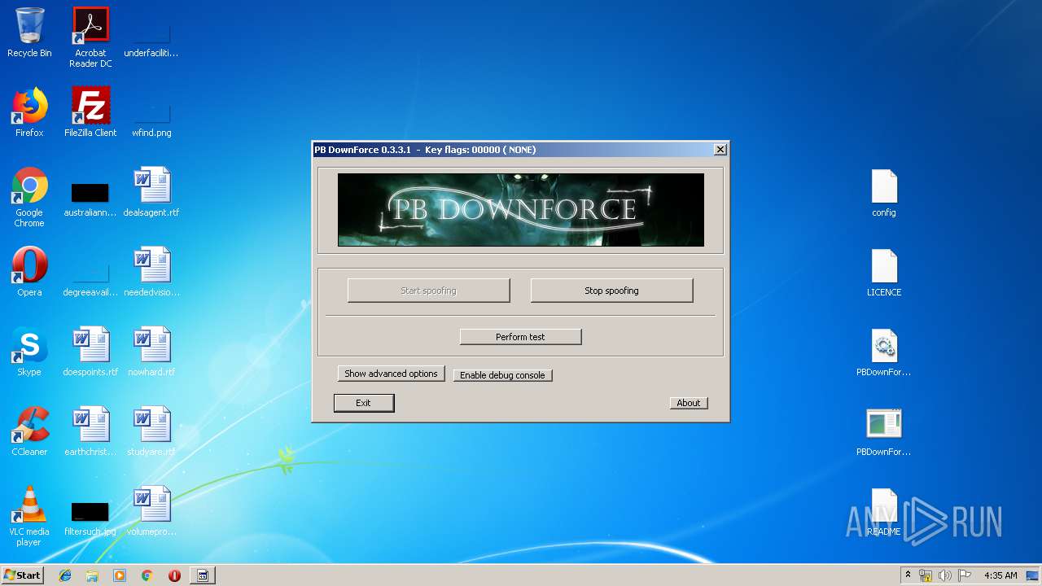1042x586 pixels.
Task: Click the PB DownForce banner image
Action: tap(521, 209)
